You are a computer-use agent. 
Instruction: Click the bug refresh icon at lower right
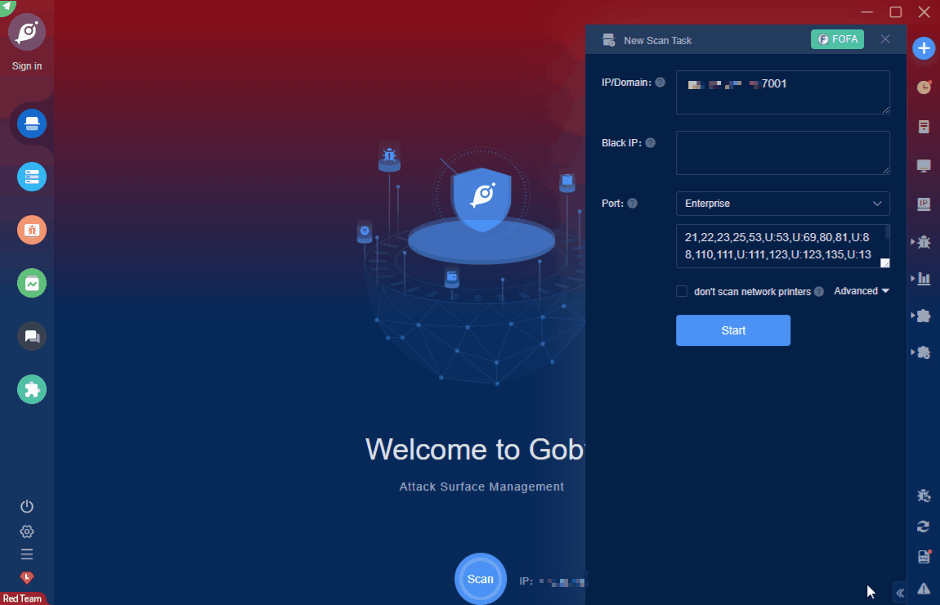pyautogui.click(x=924, y=496)
